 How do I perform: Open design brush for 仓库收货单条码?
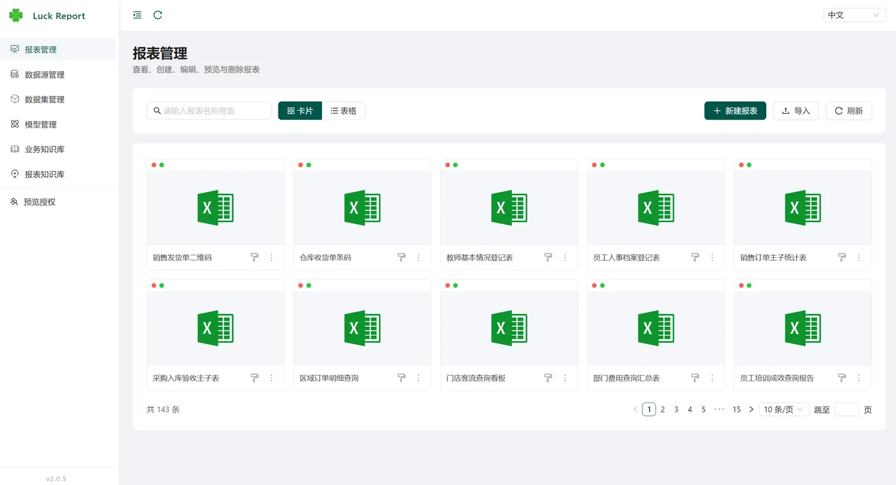point(402,257)
